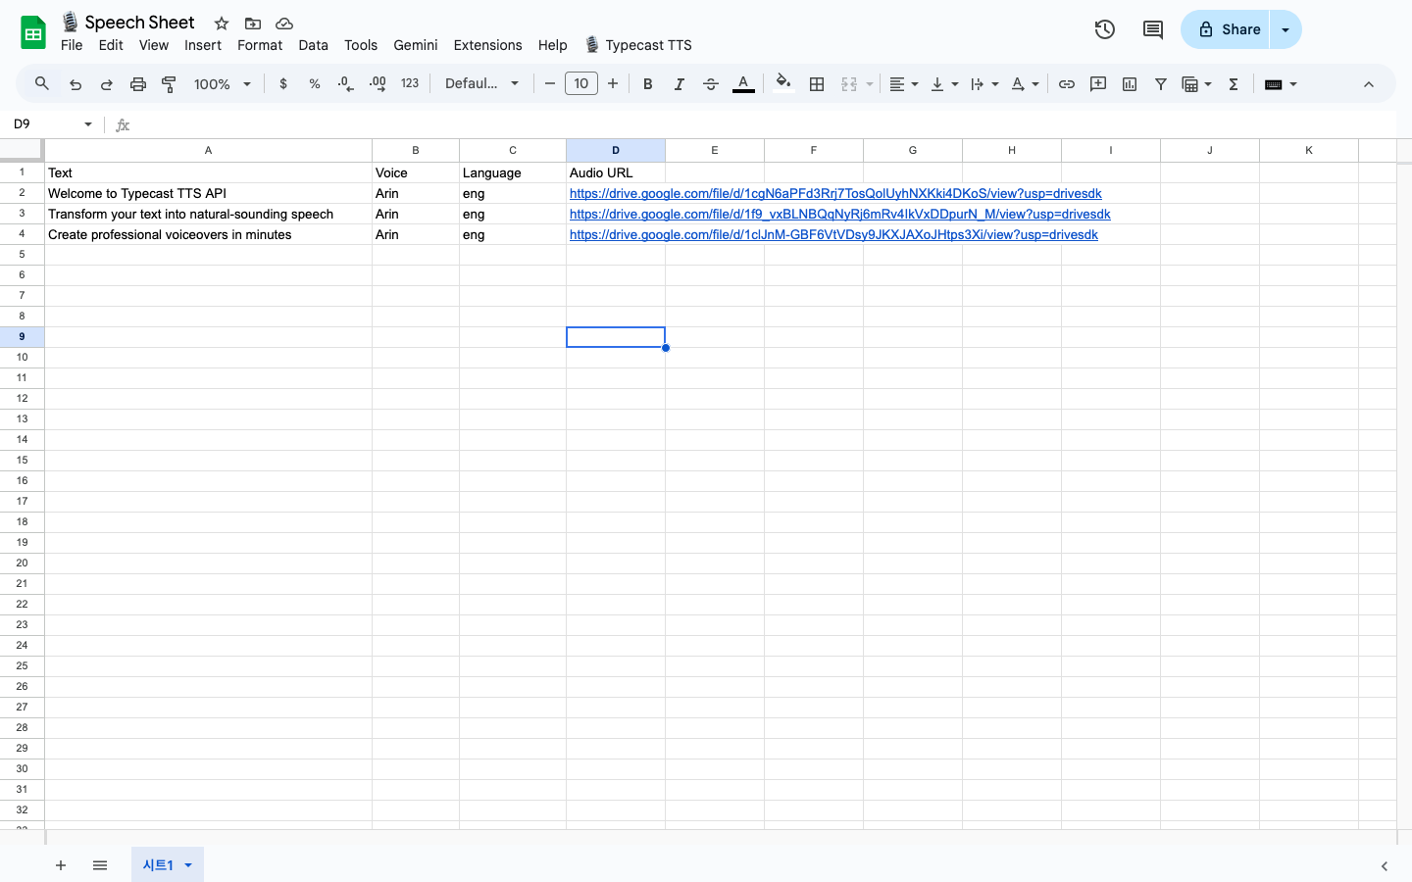This screenshot has height=882, width=1412.
Task: Open version history via the clock icon
Action: [1104, 29]
